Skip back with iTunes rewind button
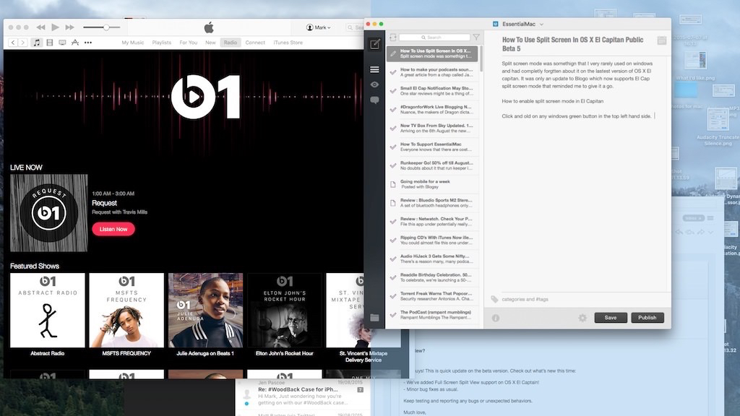 coord(41,27)
